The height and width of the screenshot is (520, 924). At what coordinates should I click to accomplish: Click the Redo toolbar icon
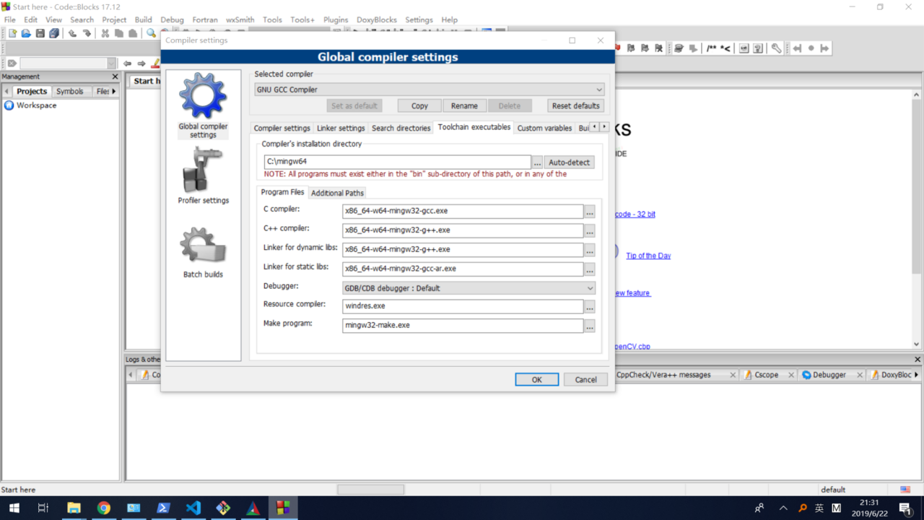point(87,33)
